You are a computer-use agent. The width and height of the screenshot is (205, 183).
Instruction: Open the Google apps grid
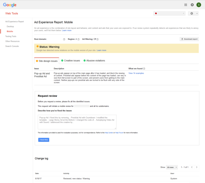[186, 5]
